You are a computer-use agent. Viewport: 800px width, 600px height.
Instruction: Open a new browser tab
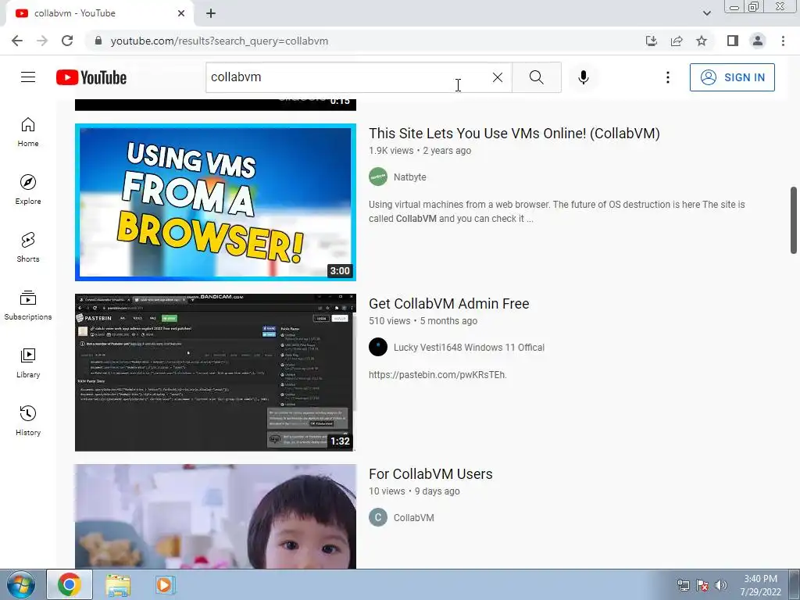tap(211, 13)
